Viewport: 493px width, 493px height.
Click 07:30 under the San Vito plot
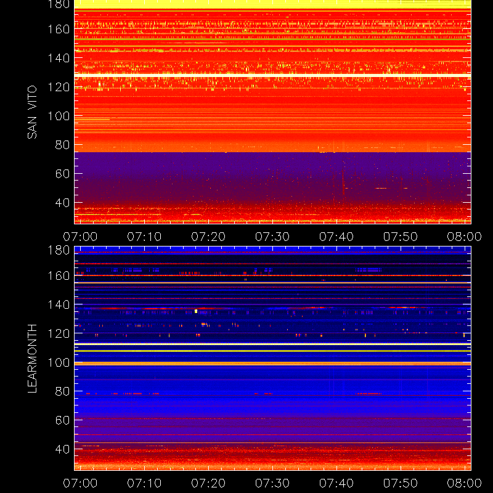pyautogui.click(x=272, y=237)
